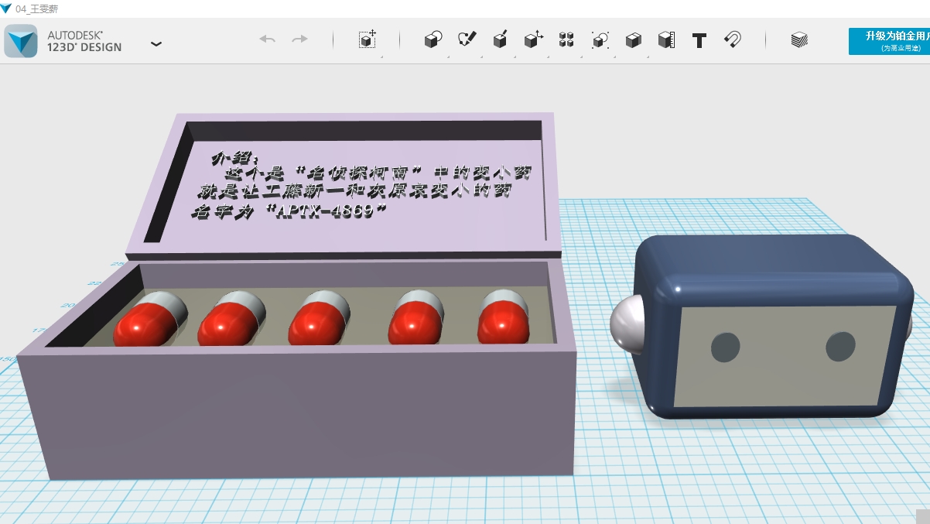Open the Sketch tool menu
Screen dimensions: 930x524
[x=467, y=39]
